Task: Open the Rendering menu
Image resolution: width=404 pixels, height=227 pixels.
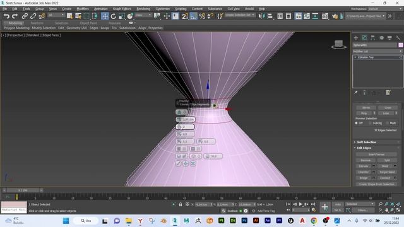Action: pyautogui.click(x=143, y=9)
